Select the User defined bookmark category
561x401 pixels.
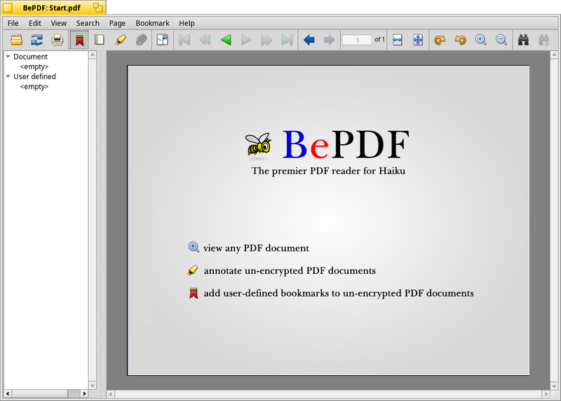pos(34,76)
